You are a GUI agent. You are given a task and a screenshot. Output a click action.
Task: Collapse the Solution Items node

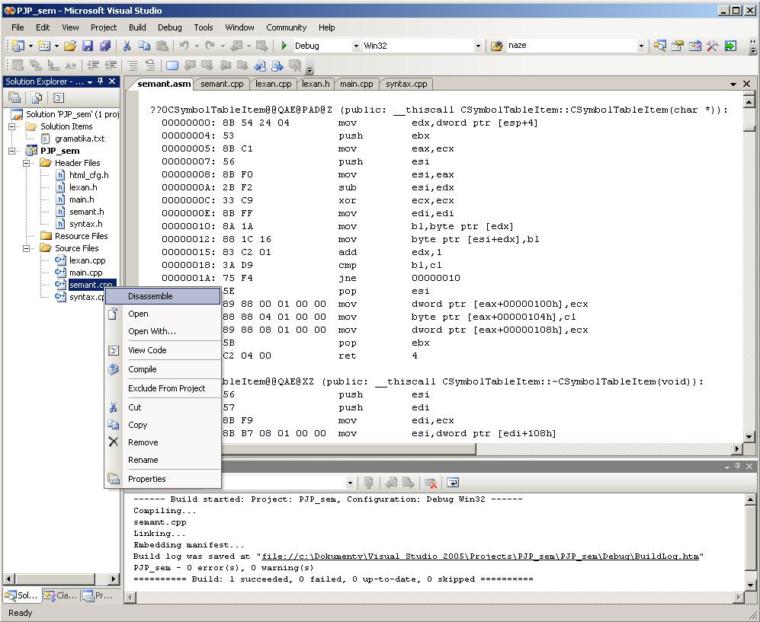(x=11, y=126)
